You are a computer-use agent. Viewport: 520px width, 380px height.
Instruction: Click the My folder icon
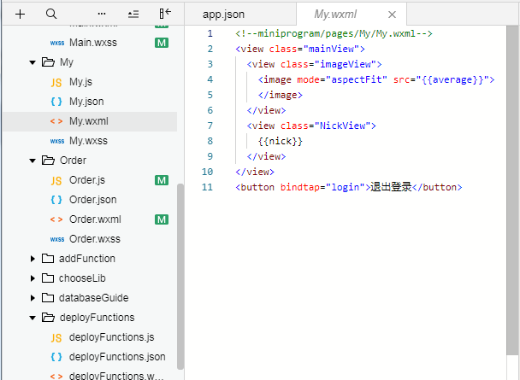pyautogui.click(x=48, y=61)
